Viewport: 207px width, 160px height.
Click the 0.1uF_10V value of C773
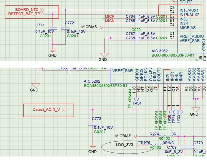103,128
